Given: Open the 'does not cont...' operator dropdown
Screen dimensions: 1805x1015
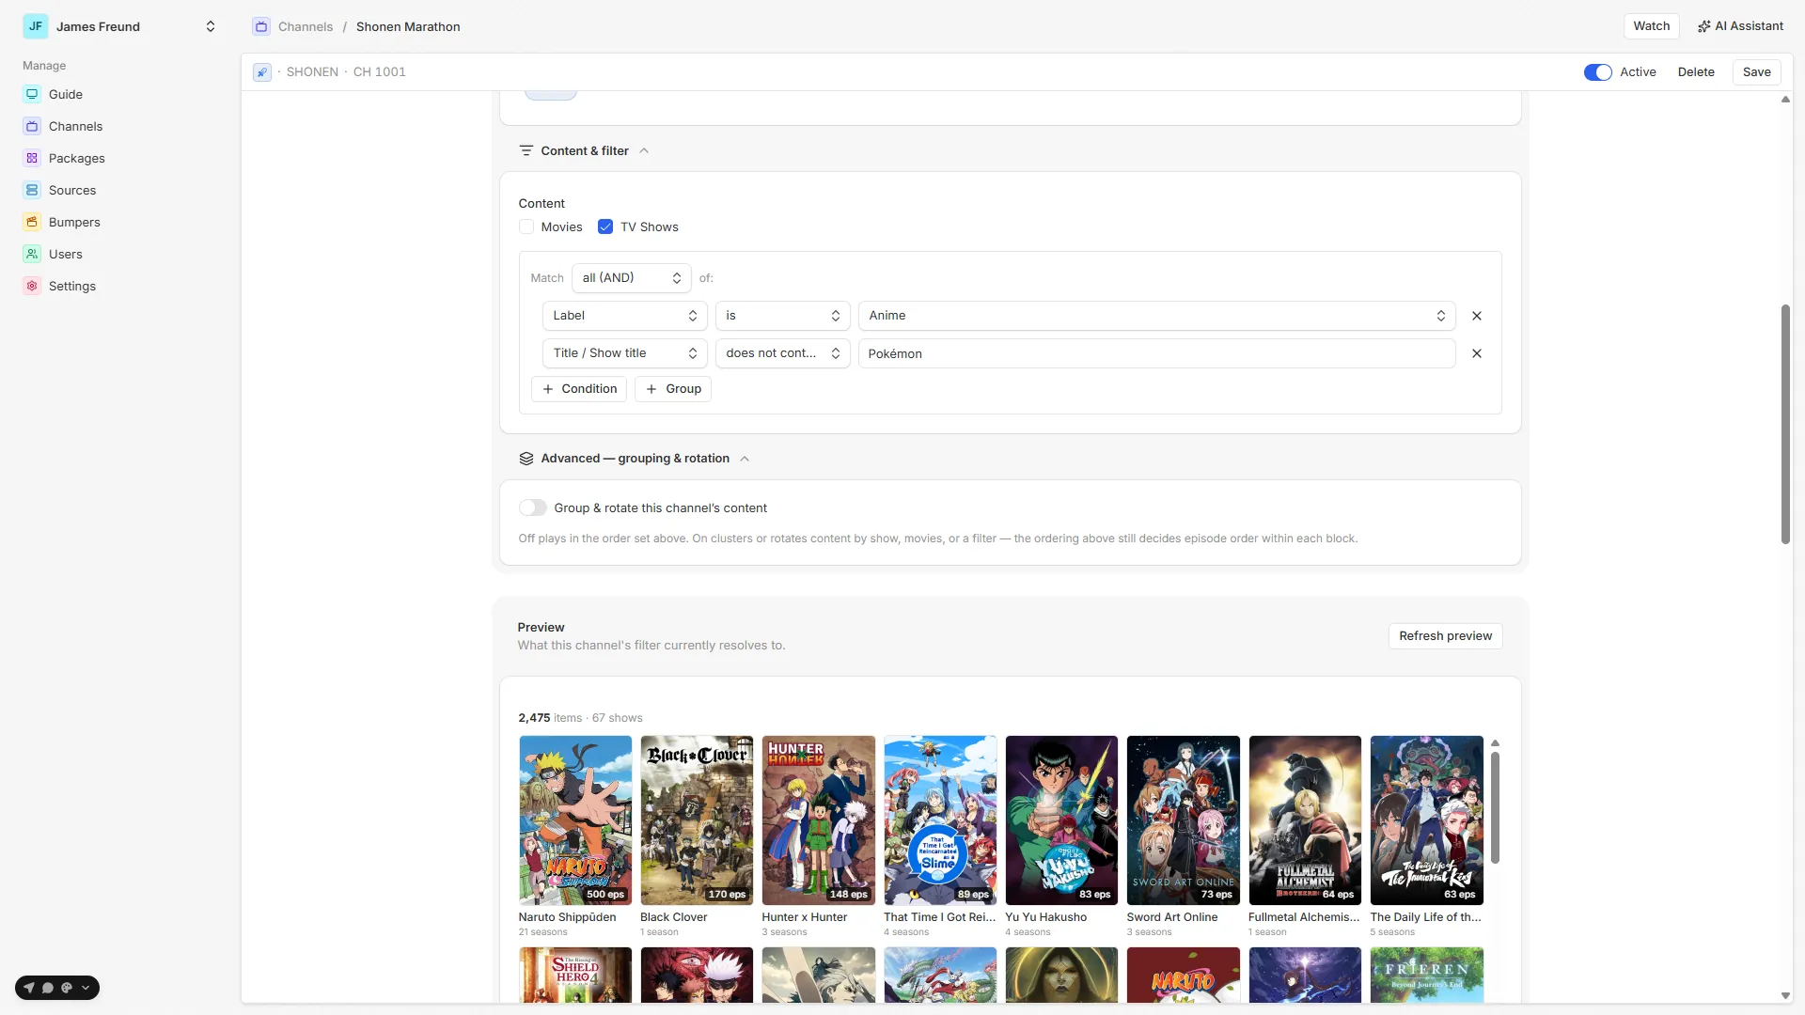Looking at the screenshot, I should [x=783, y=353].
